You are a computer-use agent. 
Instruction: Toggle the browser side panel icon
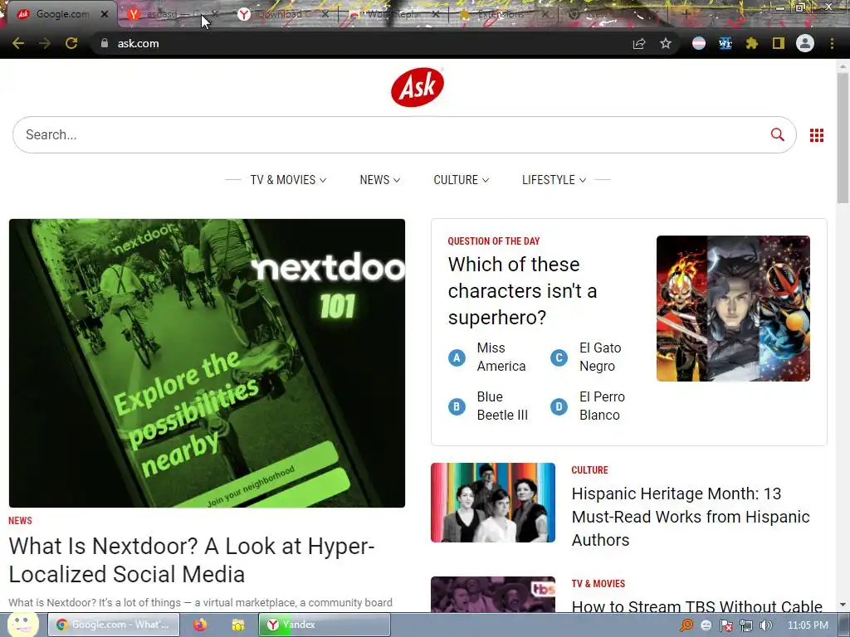(x=779, y=43)
